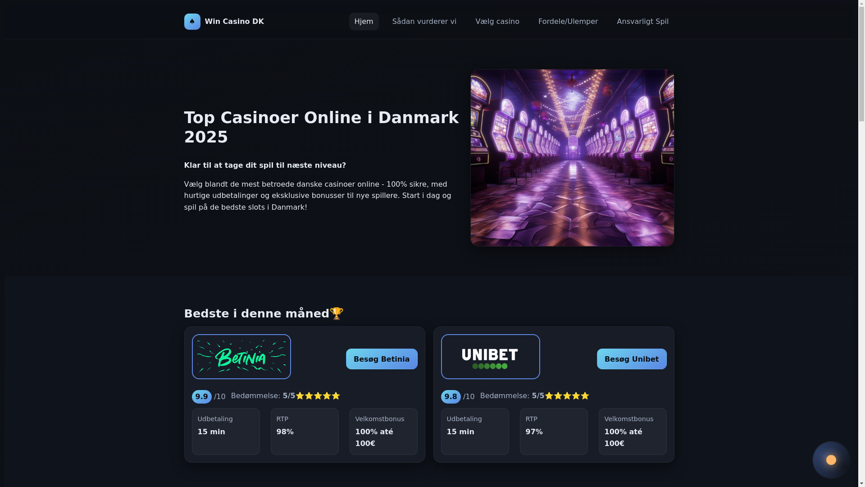This screenshot has height=487, width=865.
Task: Click the Betinia five-star rating
Action: point(318,395)
